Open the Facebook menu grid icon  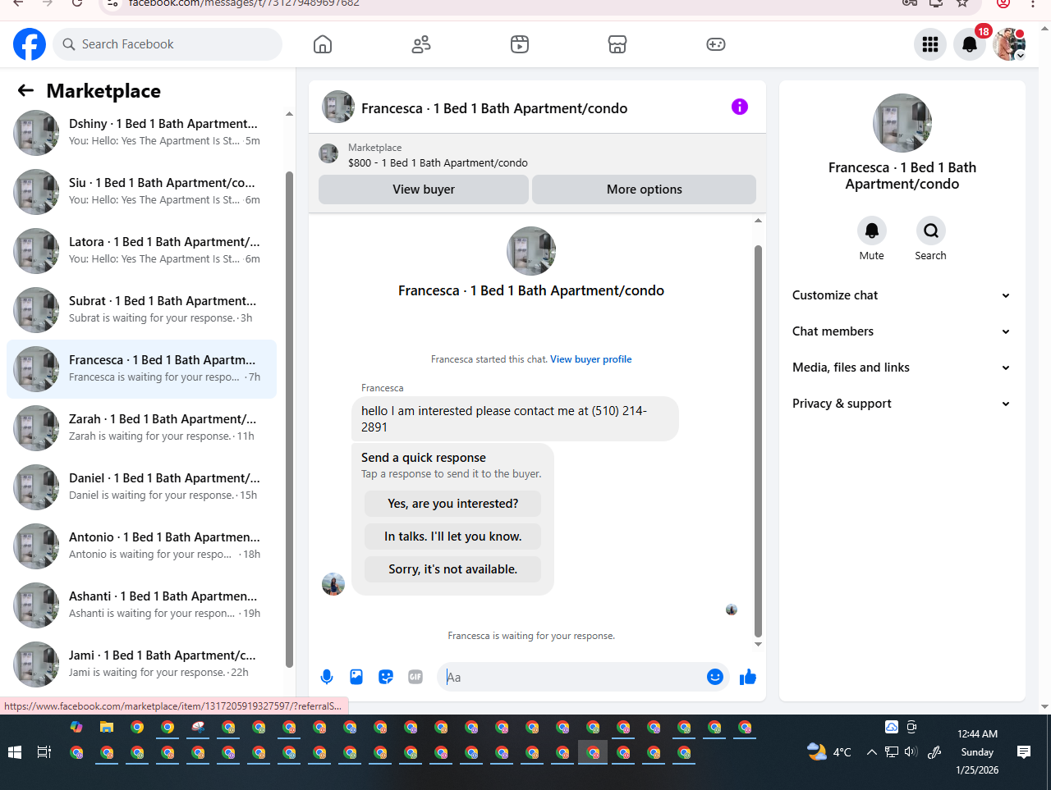point(930,44)
